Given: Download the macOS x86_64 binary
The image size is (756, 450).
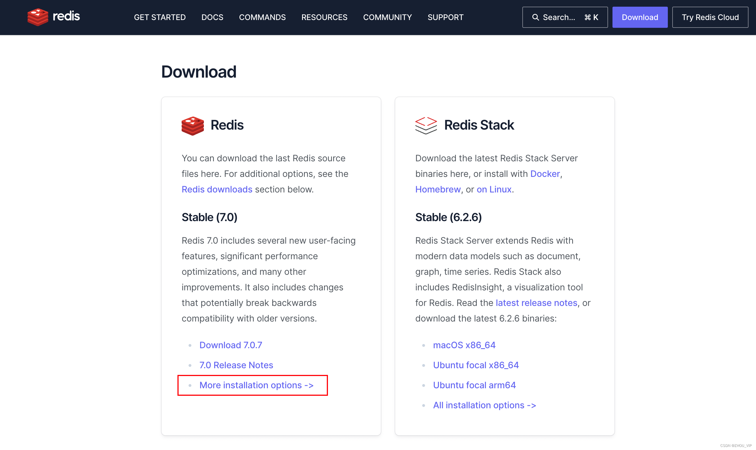Looking at the screenshot, I should coord(464,345).
